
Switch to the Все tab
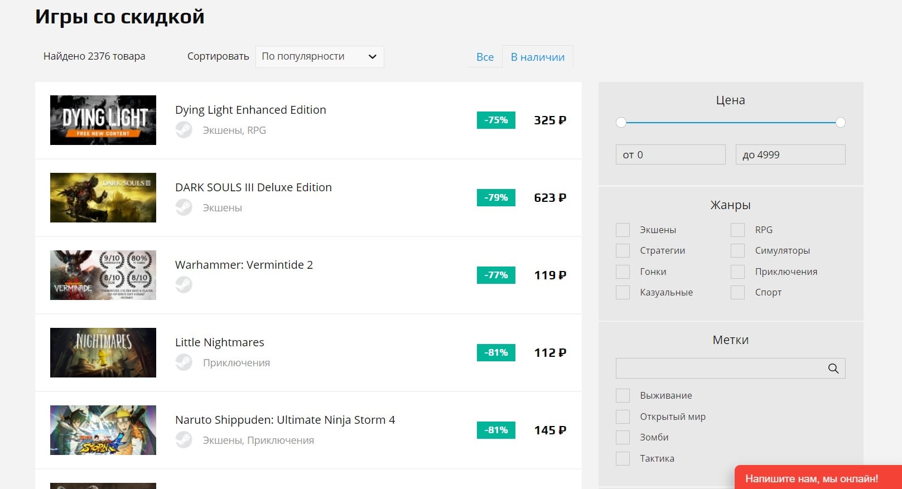tap(485, 57)
